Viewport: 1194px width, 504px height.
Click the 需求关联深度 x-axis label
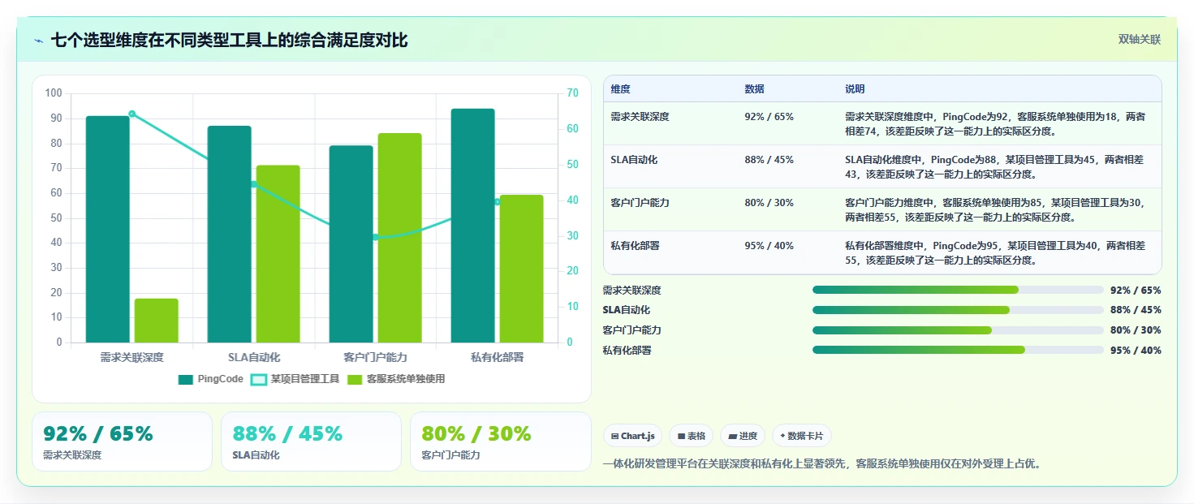[131, 357]
